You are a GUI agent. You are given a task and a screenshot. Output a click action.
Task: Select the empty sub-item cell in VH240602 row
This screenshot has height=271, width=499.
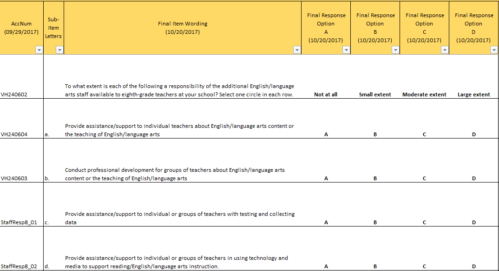point(53,76)
